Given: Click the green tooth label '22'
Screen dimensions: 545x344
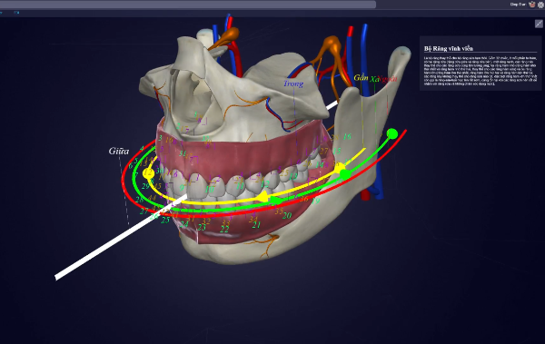Looking at the screenshot, I should coord(224,230).
